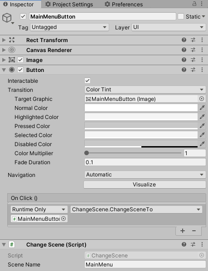Open Button component kebab menu
Image resolution: width=208 pixels, height=271 pixels.
tap(202, 70)
